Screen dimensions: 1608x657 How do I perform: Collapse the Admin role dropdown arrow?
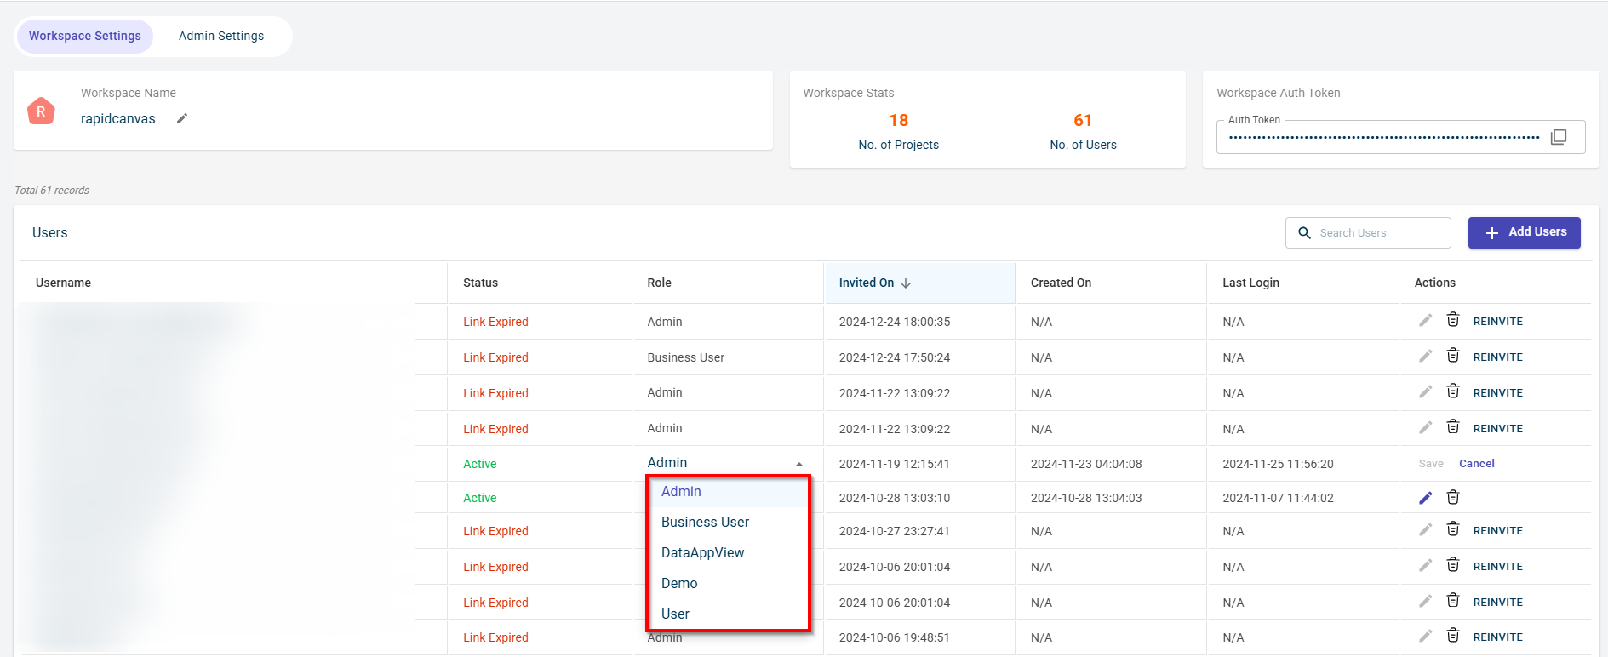(798, 464)
